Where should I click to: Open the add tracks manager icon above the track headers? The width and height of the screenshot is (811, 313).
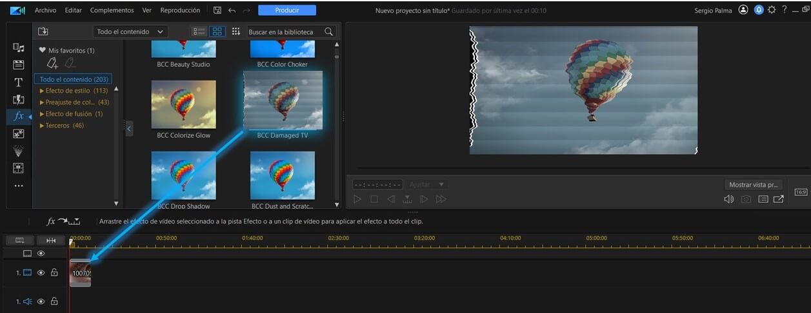20,240
